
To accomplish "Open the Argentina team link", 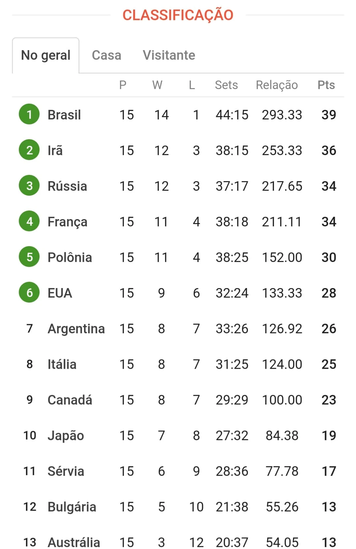I will pos(76,329).
